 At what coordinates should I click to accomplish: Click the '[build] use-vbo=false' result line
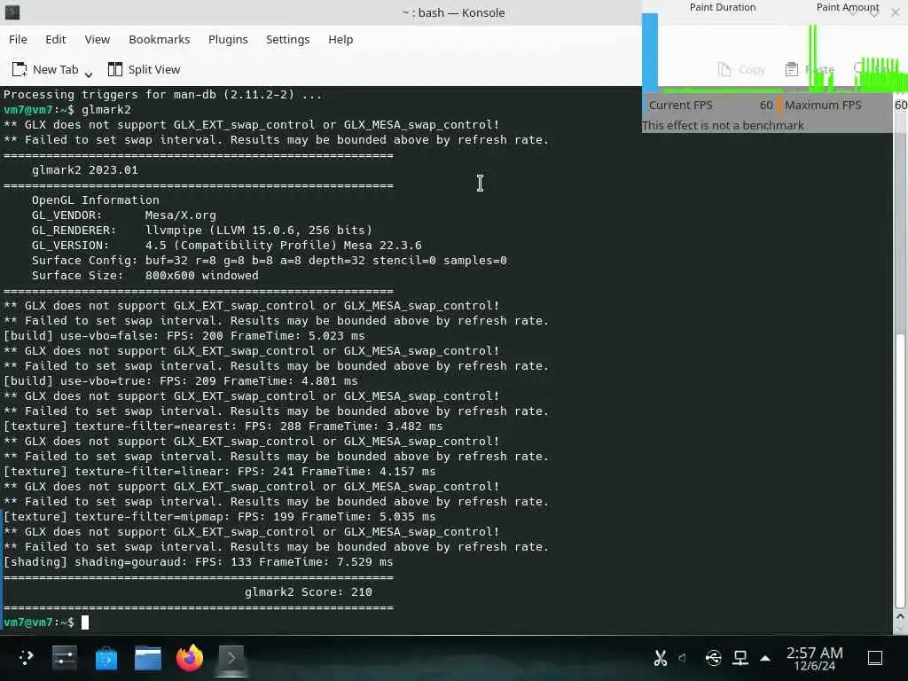(x=184, y=336)
